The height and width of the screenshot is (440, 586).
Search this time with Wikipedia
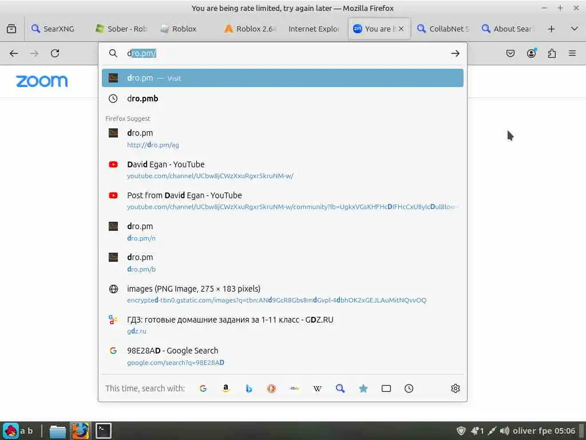(x=317, y=388)
